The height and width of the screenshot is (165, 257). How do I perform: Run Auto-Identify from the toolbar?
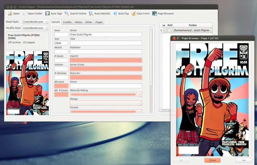coord(100,13)
